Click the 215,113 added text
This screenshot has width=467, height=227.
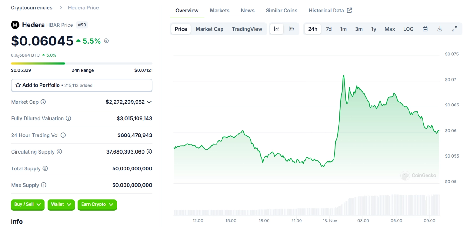click(x=78, y=85)
